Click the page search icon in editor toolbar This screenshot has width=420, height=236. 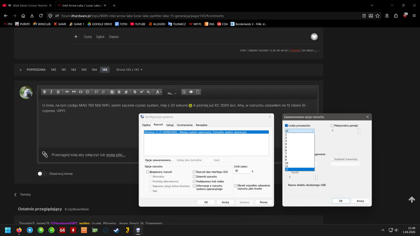pyautogui.click(x=184, y=92)
